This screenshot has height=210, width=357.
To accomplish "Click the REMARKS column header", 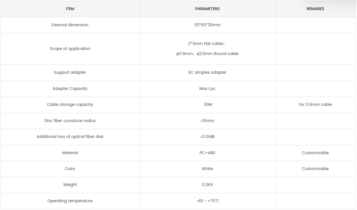I will (x=315, y=9).
